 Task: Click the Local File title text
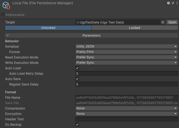click(x=43, y=3)
